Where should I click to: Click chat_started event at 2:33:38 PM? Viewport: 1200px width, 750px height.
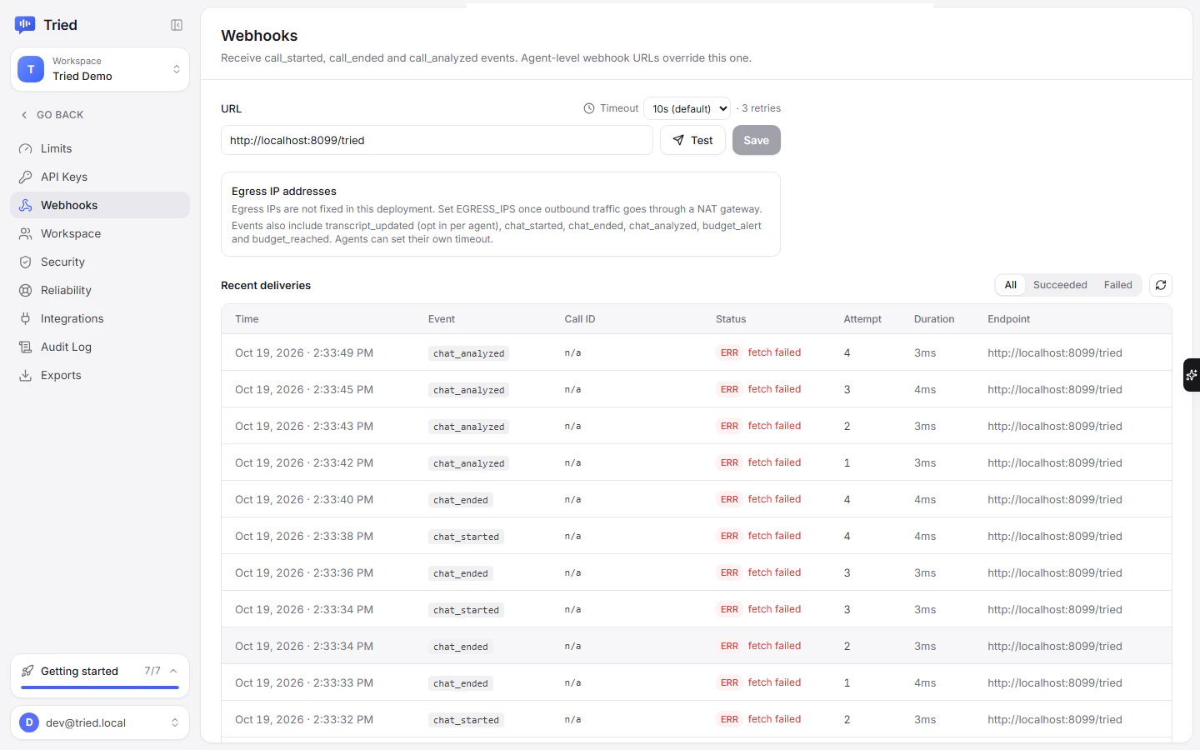[x=466, y=537]
